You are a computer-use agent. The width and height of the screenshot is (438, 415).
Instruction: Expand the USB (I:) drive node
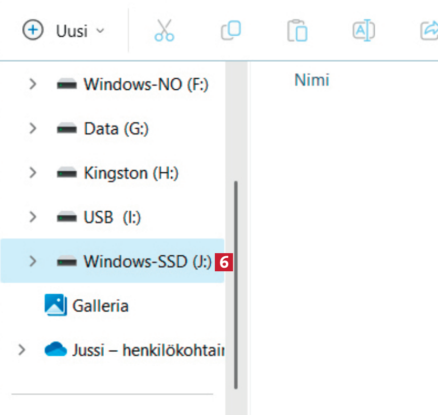pos(33,217)
